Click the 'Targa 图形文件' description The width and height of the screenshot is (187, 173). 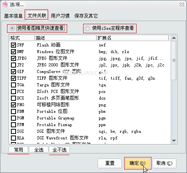coord(53,85)
